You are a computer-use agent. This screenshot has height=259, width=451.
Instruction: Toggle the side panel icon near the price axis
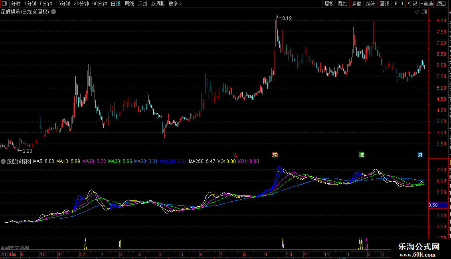tap(424, 12)
